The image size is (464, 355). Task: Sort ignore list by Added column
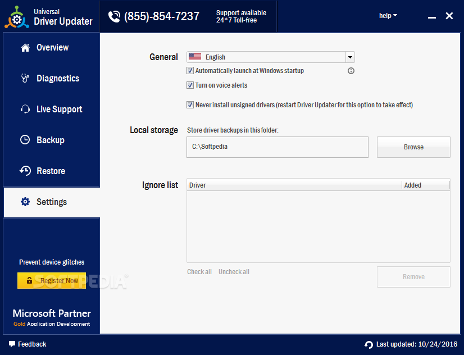pyautogui.click(x=426, y=185)
